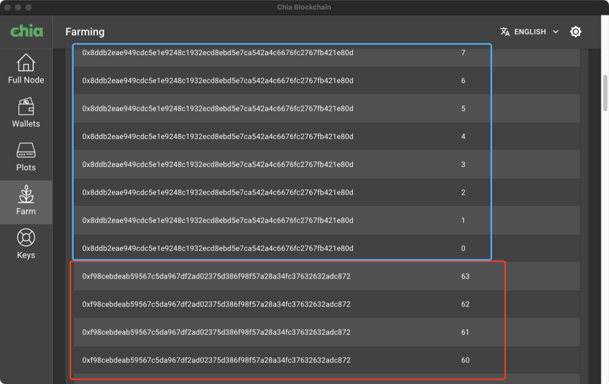Click the Chia logo in the sidebar

click(x=26, y=31)
